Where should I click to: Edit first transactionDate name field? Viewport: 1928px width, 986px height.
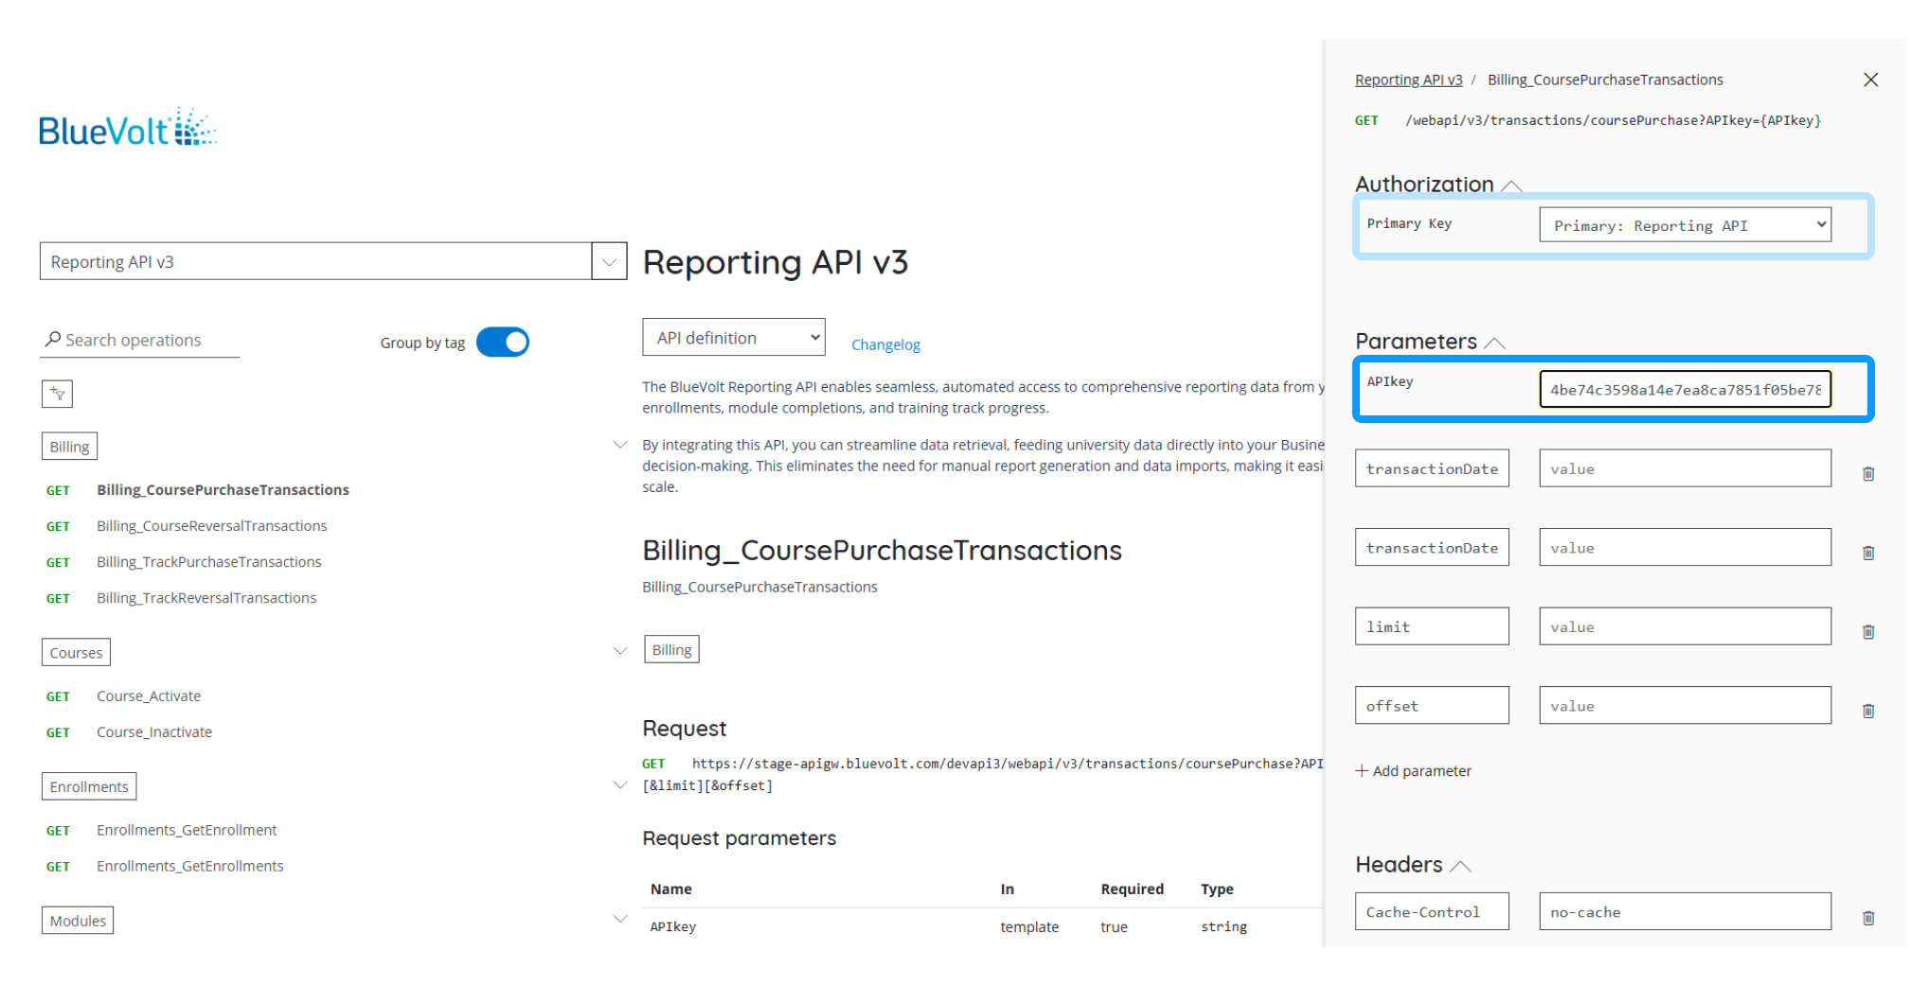1432,468
